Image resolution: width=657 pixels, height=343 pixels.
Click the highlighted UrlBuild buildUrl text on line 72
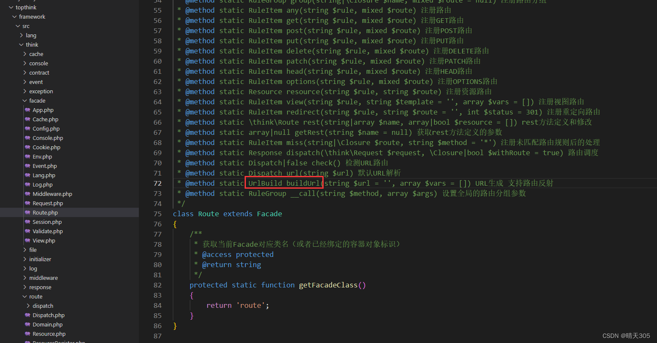coord(284,183)
